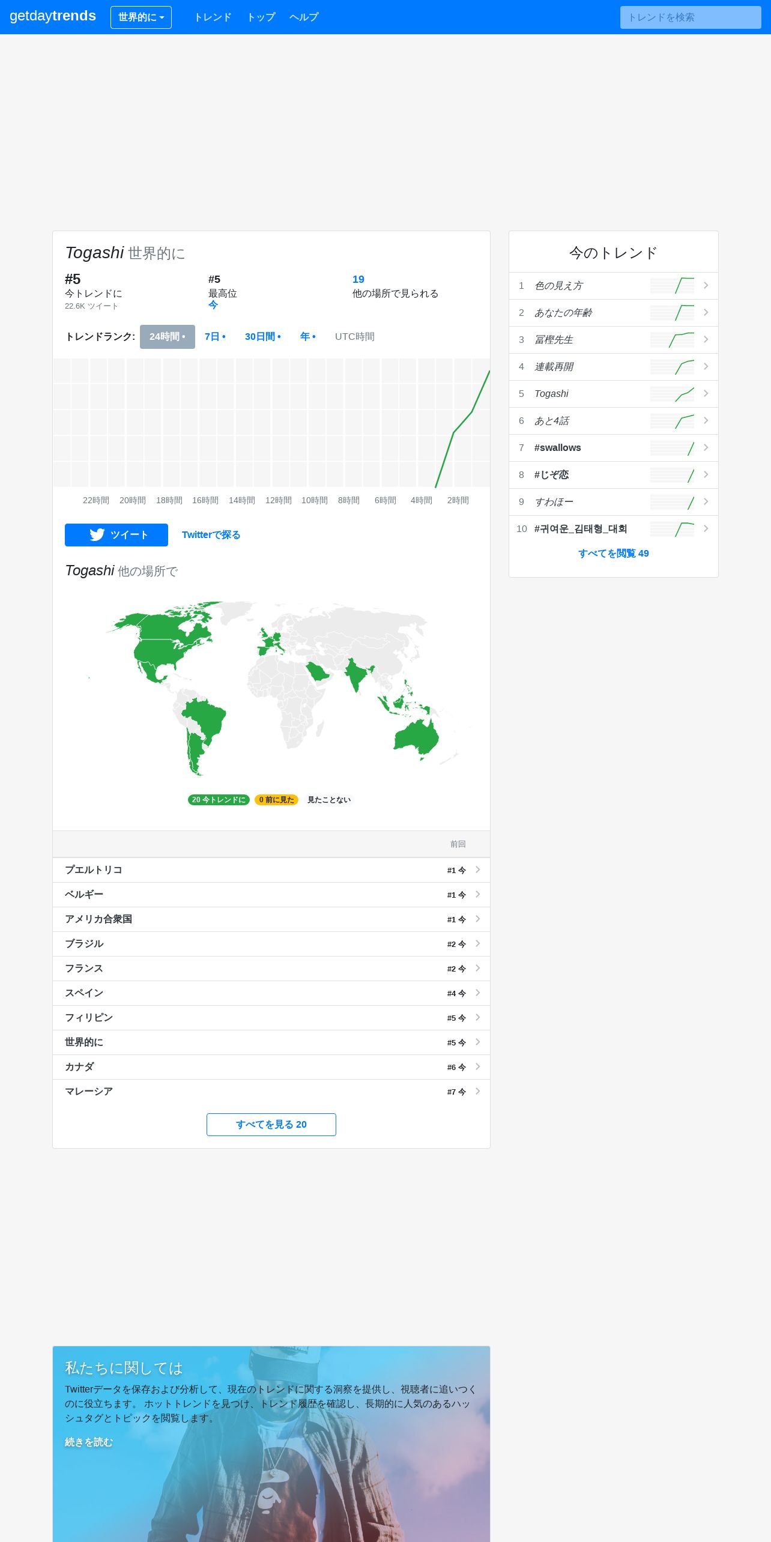Toggle UTC時間 time display
The width and height of the screenshot is (771, 1542).
(x=355, y=337)
